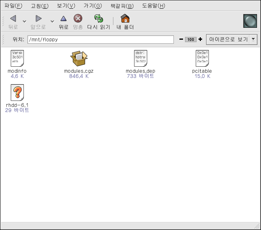This screenshot has width=261, height=230.
Task: Zoom in with the plus button
Action: [200, 39]
